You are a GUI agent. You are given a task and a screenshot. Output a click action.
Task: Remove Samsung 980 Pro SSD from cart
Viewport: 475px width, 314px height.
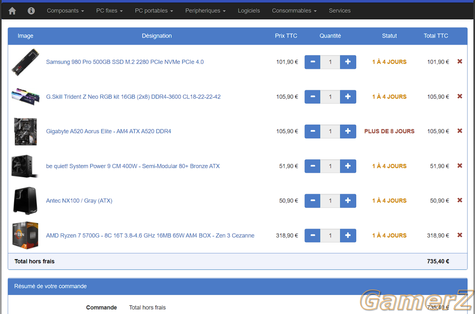coord(460,62)
